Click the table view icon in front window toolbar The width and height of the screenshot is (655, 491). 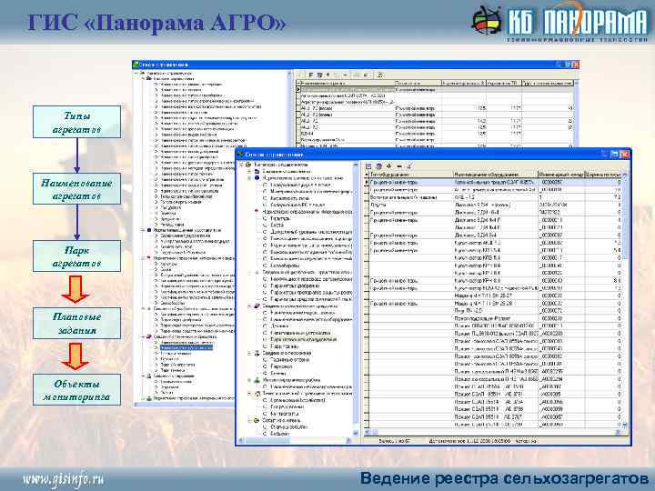coord(368,166)
